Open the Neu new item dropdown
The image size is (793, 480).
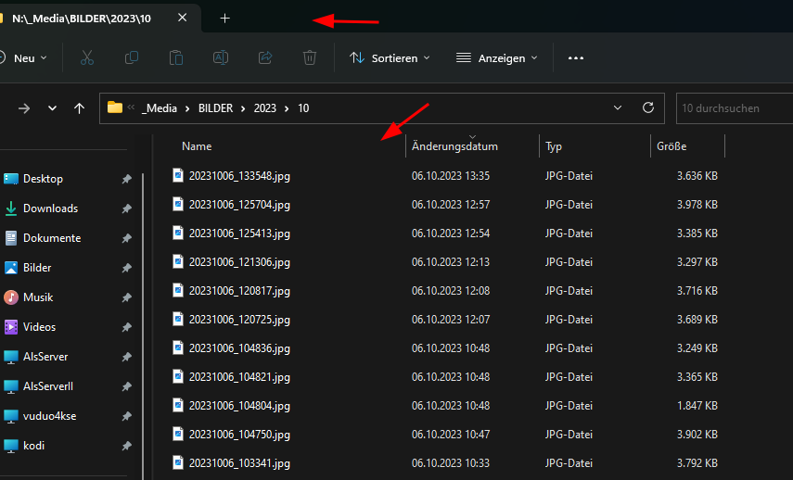point(24,58)
